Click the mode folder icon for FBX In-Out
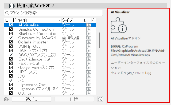Image resolution: width=171 pixels, height=105 pixels. point(89,63)
